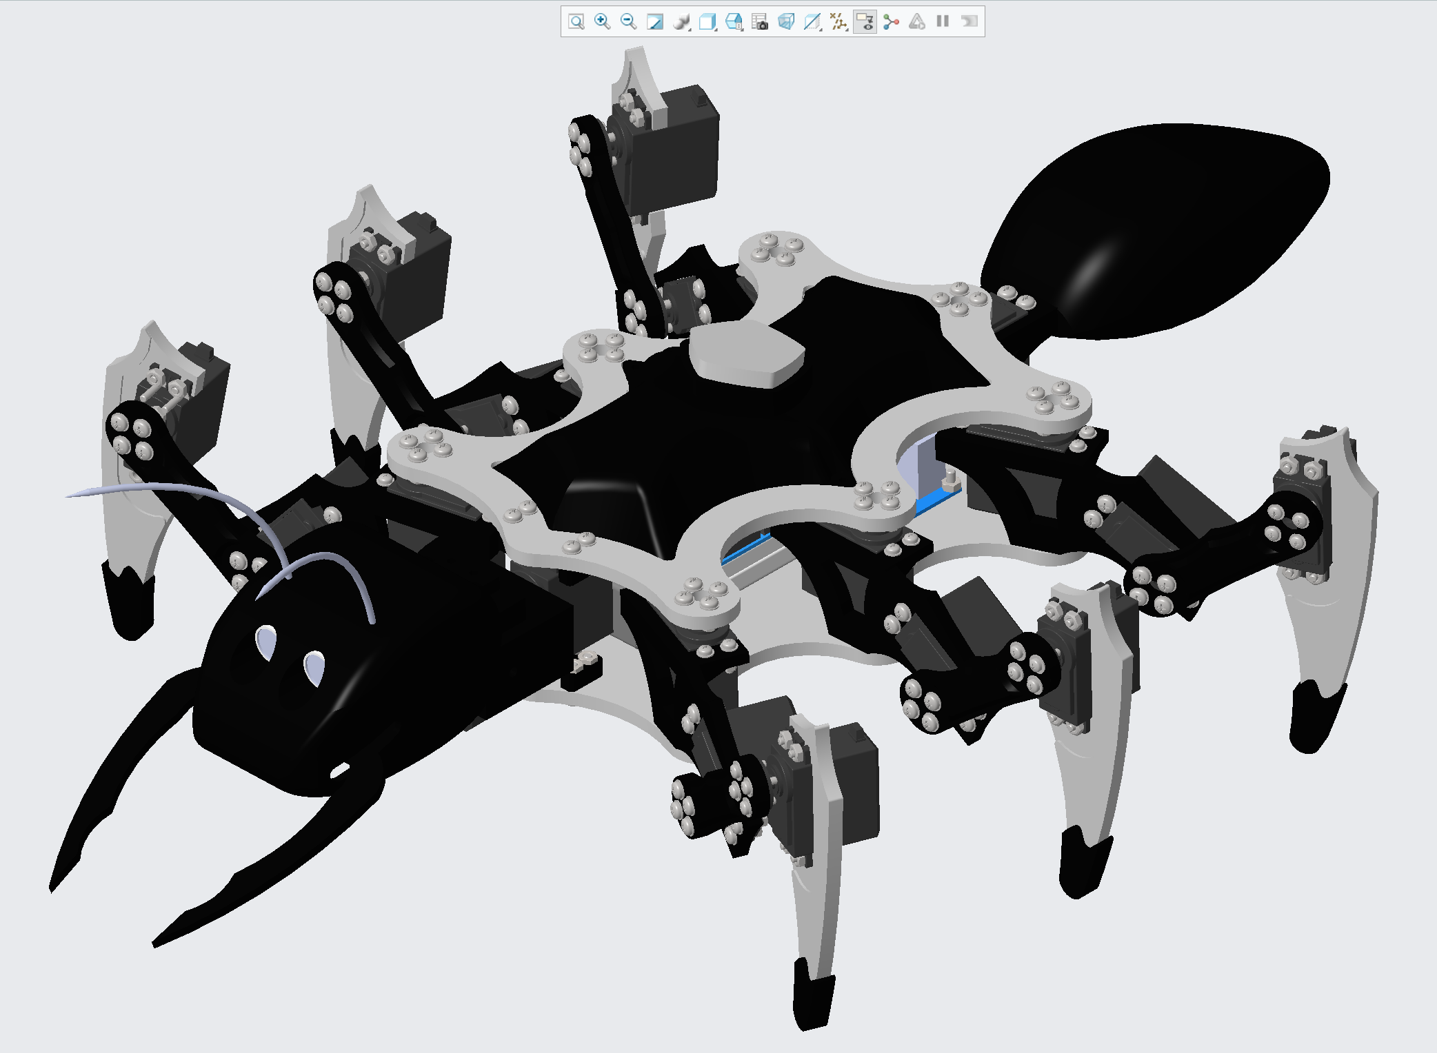Click the Simulation Display triangle icon
Image resolution: width=1437 pixels, height=1053 pixels.
coord(917,21)
